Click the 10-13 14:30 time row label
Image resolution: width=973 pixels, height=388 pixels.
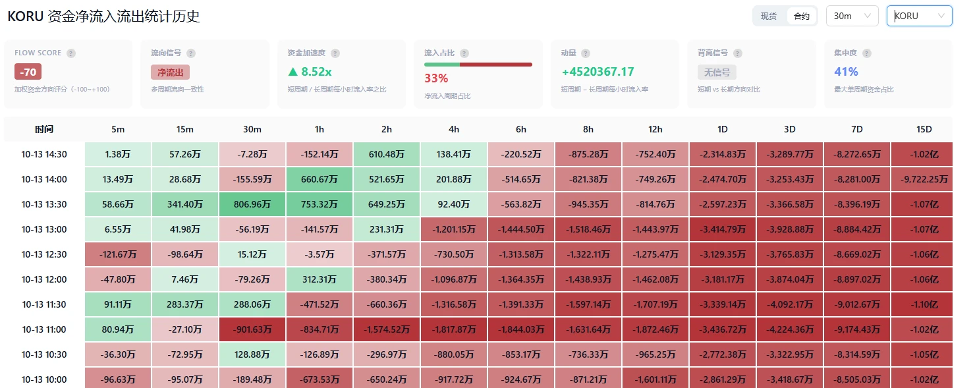(44, 154)
